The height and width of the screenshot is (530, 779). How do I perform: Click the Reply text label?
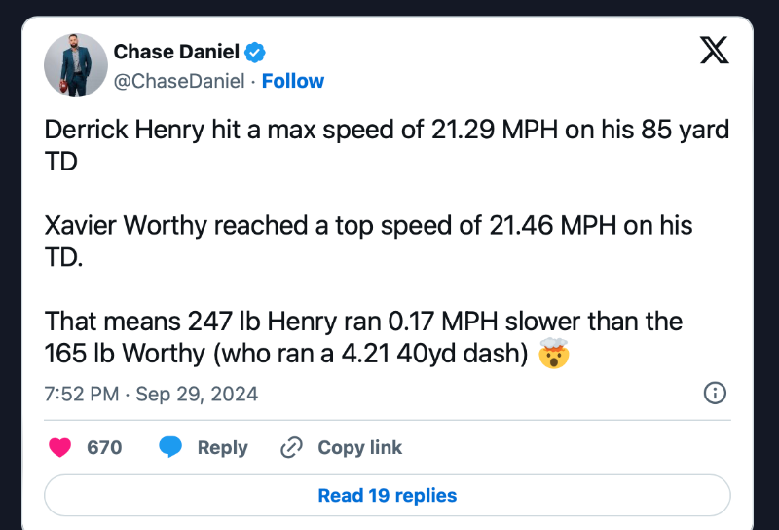pyautogui.click(x=222, y=448)
